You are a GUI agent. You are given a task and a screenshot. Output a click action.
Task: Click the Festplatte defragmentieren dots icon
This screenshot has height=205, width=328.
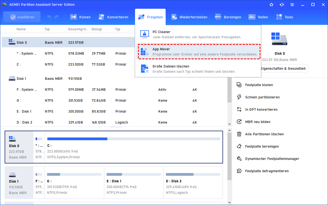pyautogui.click(x=239, y=171)
